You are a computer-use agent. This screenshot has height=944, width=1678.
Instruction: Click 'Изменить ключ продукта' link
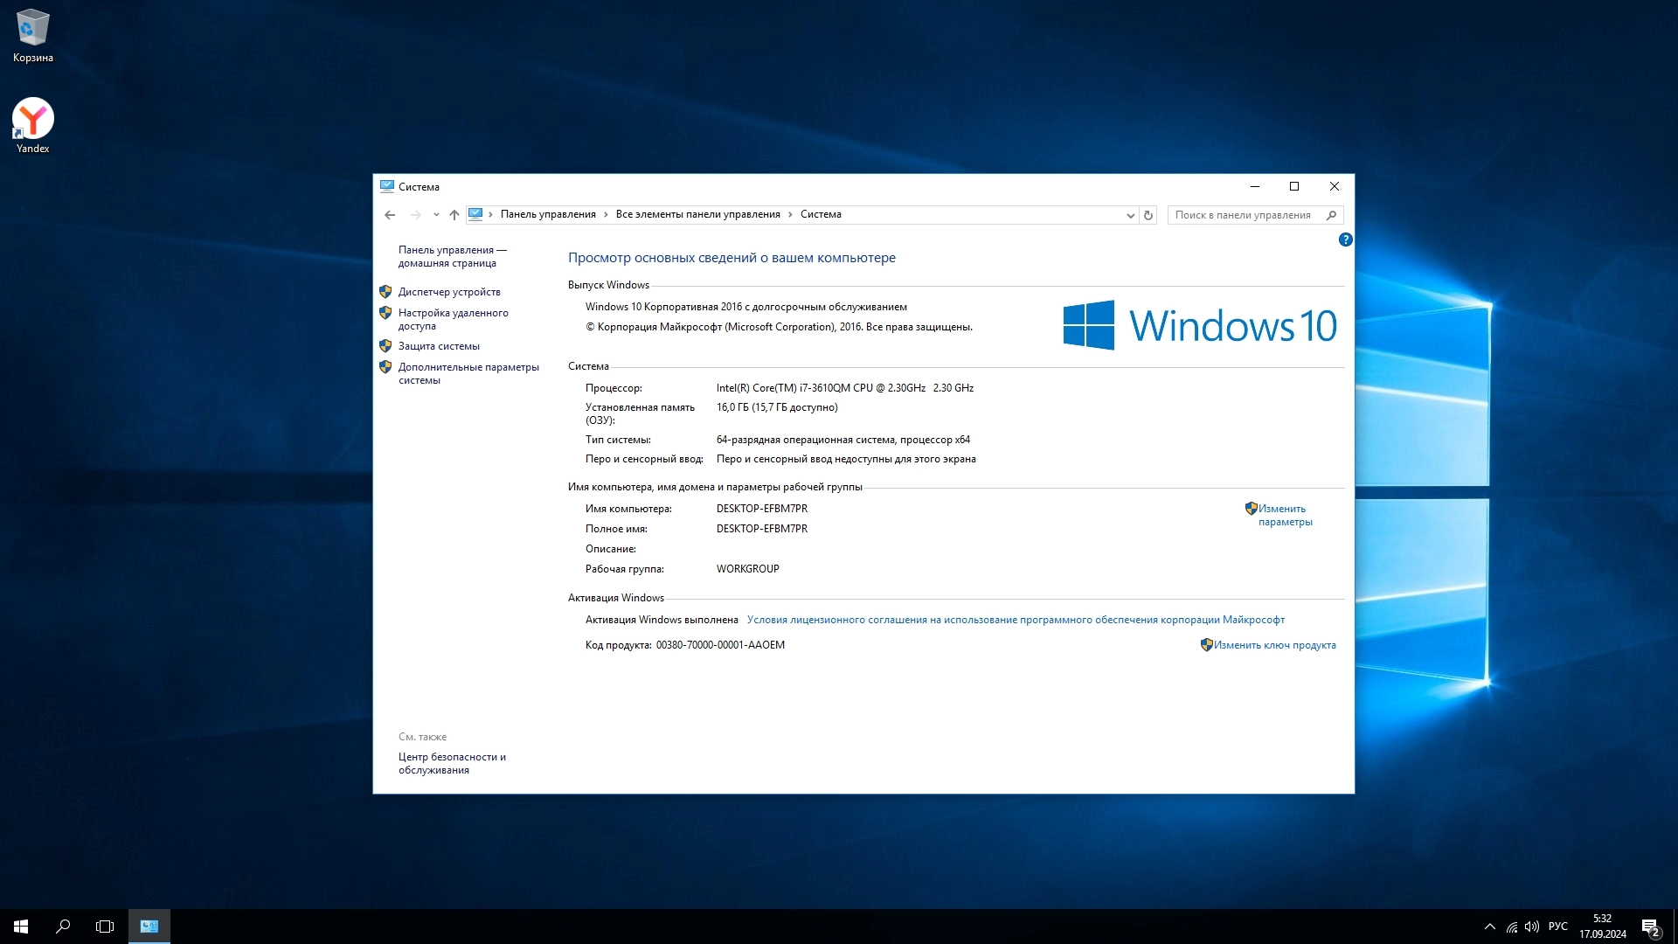coord(1274,645)
